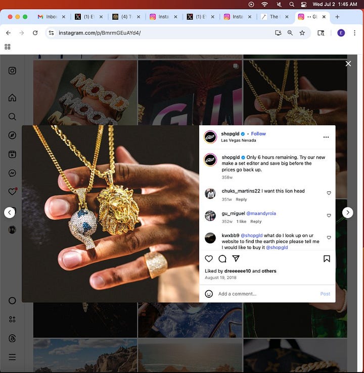The width and height of the screenshot is (364, 373).
Task: Open Meta AI circle icon in sidebar
Action: (x=12, y=300)
